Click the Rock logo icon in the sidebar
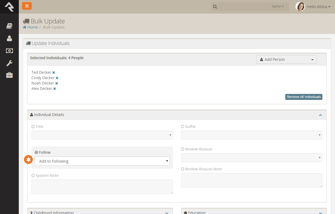This screenshot has height=214, width=335. point(9,6)
